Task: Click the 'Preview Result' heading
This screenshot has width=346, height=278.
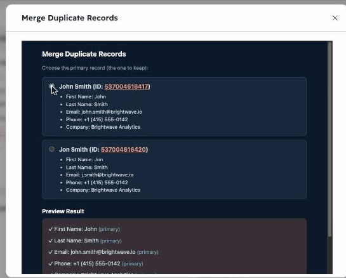Action: 63,211
